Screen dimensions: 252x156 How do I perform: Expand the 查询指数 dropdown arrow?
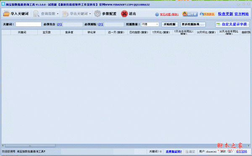pyautogui.click(x=58, y=14)
